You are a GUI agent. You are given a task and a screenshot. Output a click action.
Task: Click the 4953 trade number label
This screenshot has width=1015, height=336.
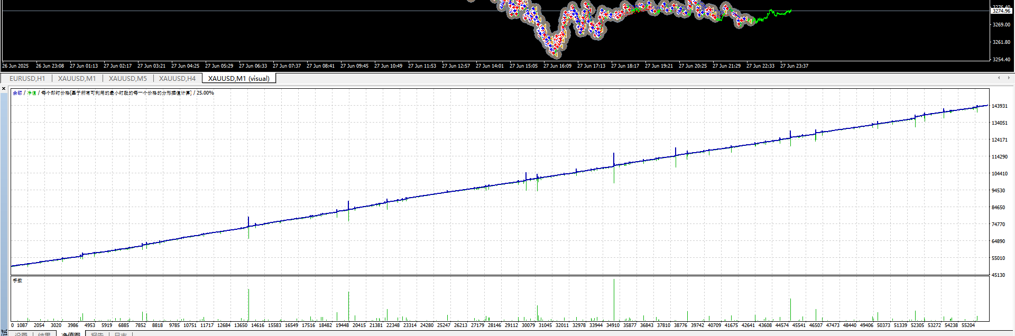tap(90, 325)
